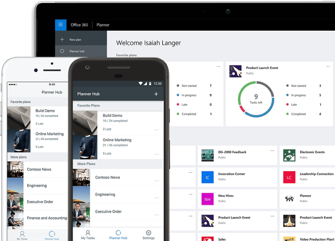Click the plus icon beside New plan

point(62,40)
